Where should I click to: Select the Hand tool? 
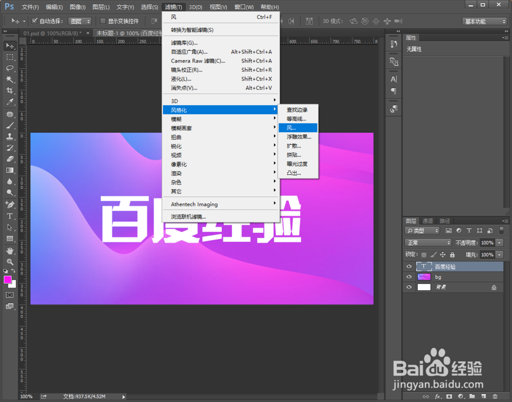click(x=10, y=251)
